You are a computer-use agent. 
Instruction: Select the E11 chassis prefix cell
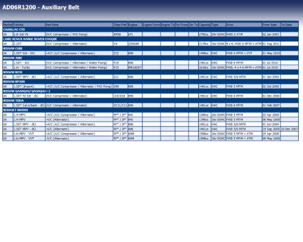coord(121,77)
